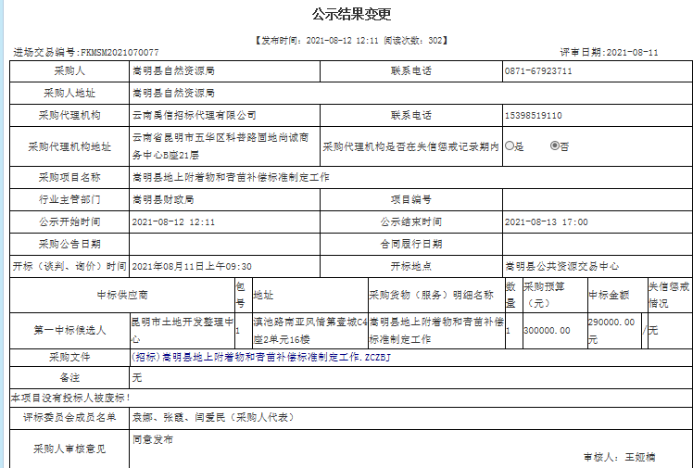Screen dimensions: 693x468
Task: Click the agency phone 15398519110
Action: tap(534, 116)
